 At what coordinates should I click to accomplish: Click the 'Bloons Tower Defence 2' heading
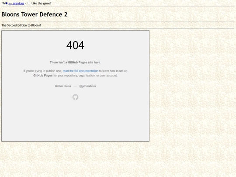pos(35,14)
